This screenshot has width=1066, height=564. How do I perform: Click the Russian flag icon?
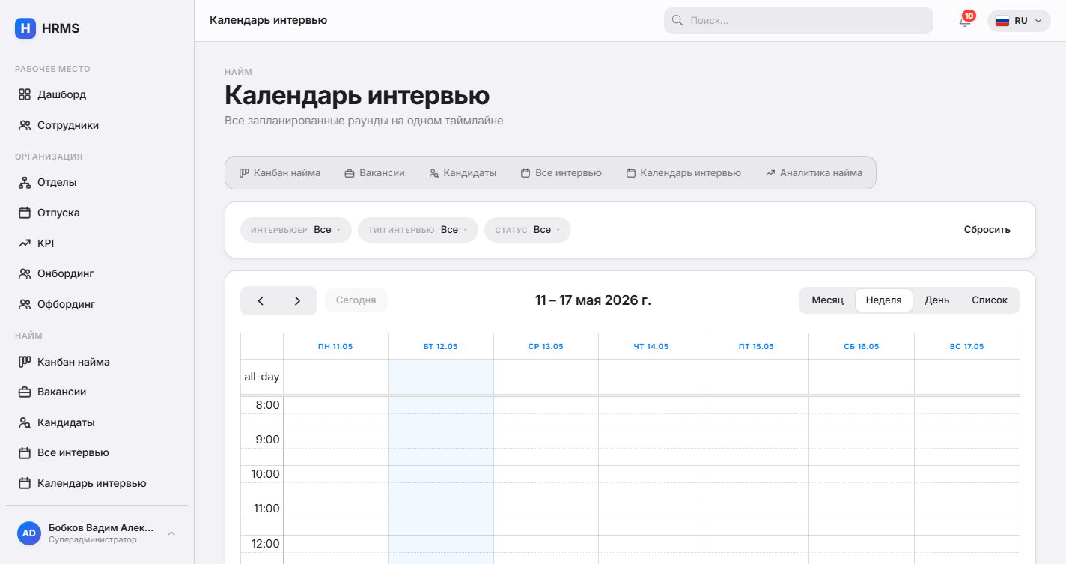1002,21
